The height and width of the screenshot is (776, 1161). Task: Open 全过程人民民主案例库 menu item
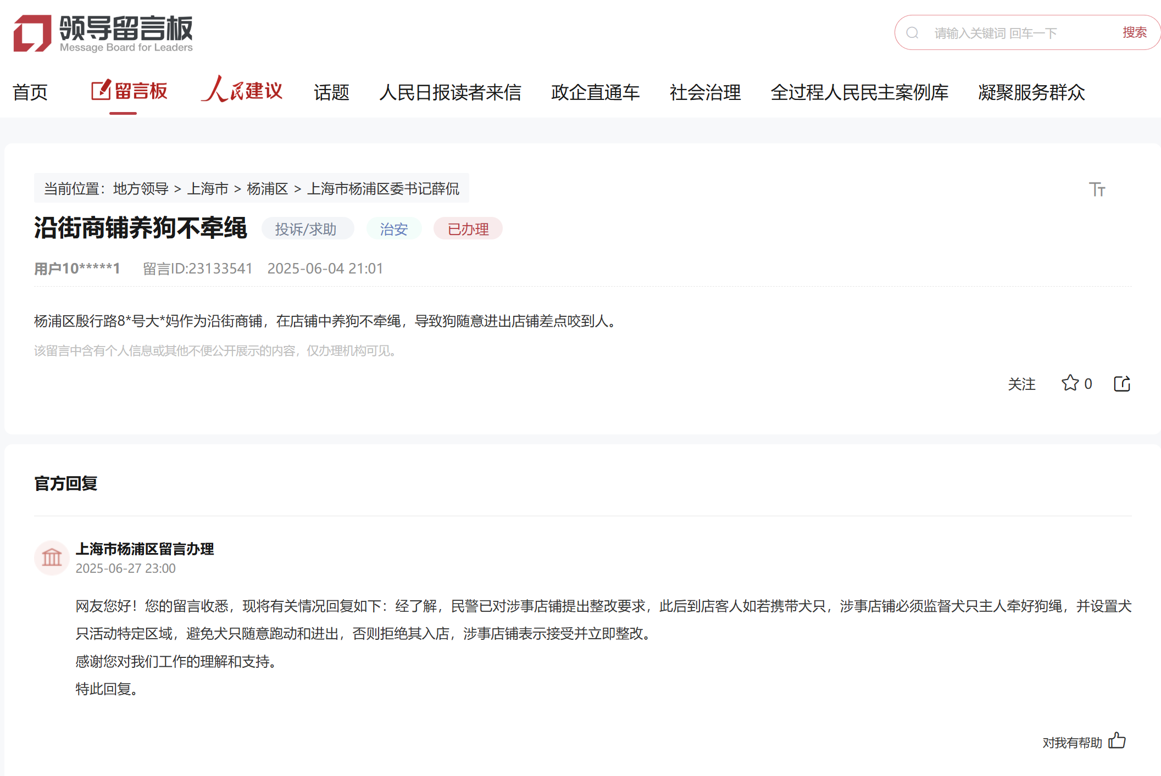[x=859, y=92]
